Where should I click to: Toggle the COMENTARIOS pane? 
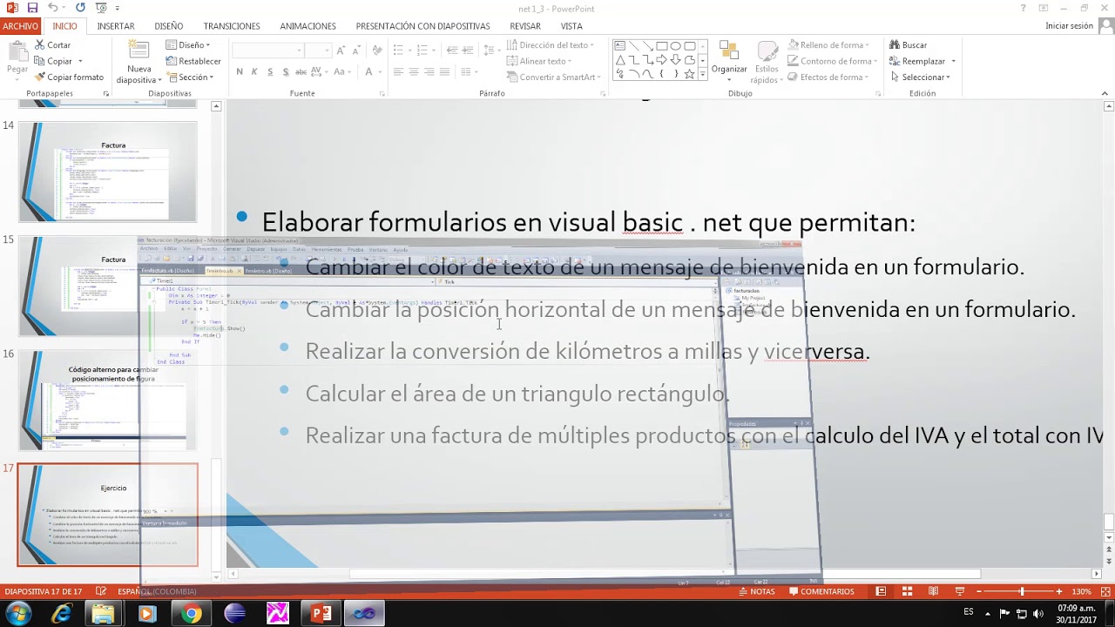(x=821, y=591)
